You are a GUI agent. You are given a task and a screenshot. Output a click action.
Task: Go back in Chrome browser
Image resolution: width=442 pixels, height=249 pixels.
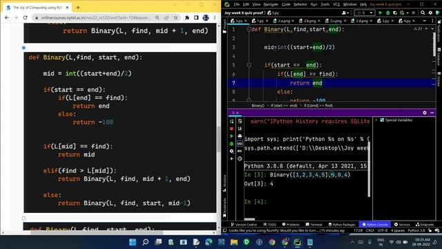(x=7, y=17)
